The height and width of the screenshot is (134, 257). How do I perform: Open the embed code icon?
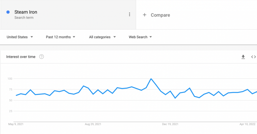point(253,57)
